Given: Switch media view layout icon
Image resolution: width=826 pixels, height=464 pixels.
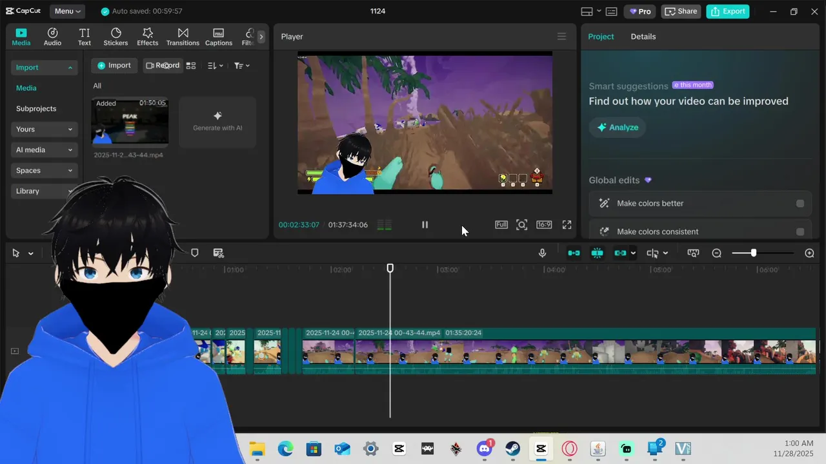Looking at the screenshot, I should click(191, 66).
